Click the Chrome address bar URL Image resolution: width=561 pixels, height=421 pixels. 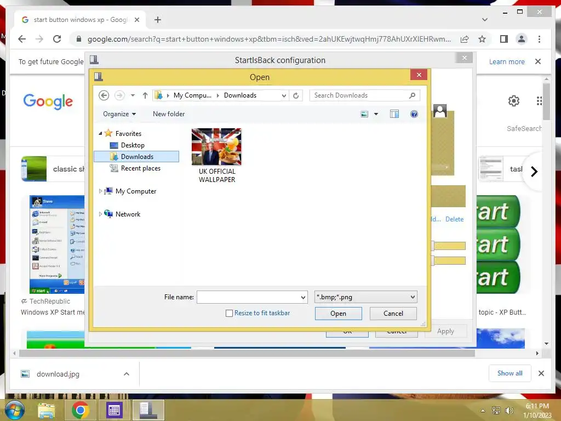point(269,39)
